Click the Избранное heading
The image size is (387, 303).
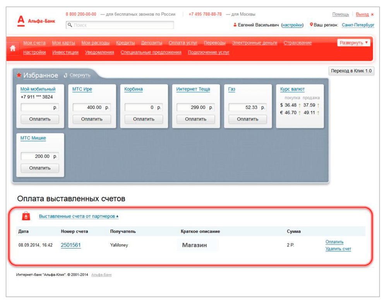41,75
